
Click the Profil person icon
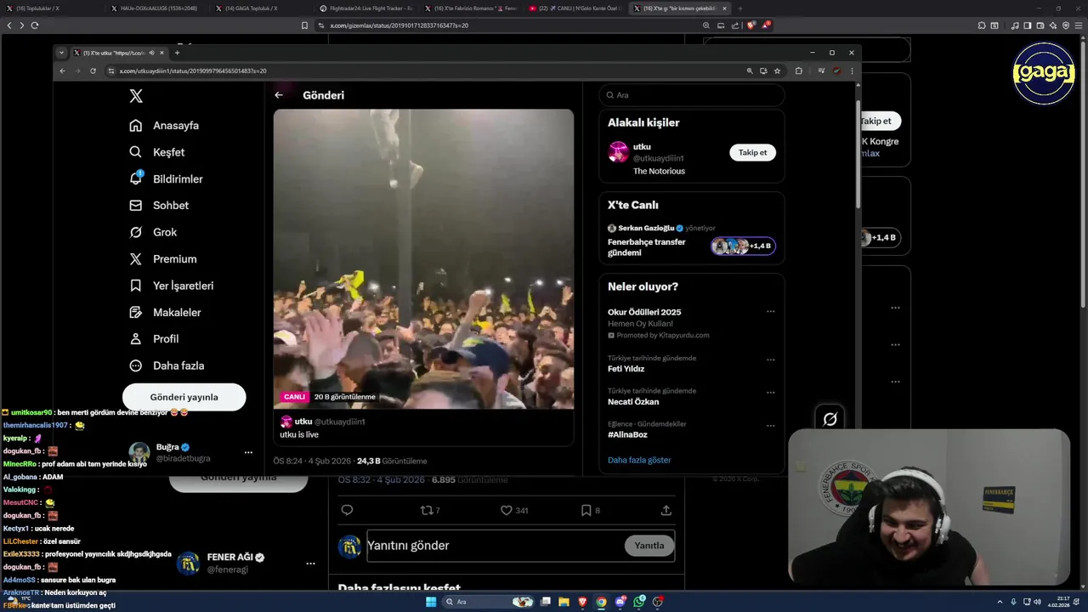tap(135, 339)
